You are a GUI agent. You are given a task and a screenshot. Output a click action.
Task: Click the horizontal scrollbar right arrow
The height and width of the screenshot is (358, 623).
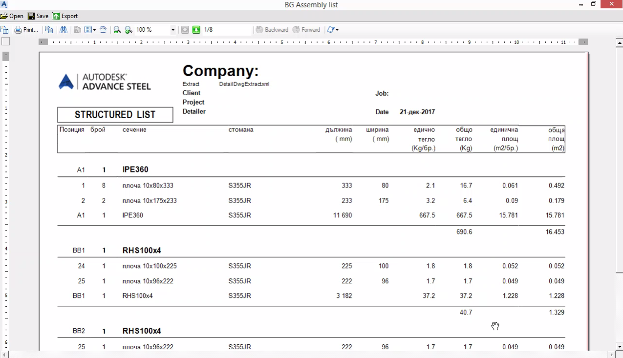pyautogui.click(x=612, y=354)
